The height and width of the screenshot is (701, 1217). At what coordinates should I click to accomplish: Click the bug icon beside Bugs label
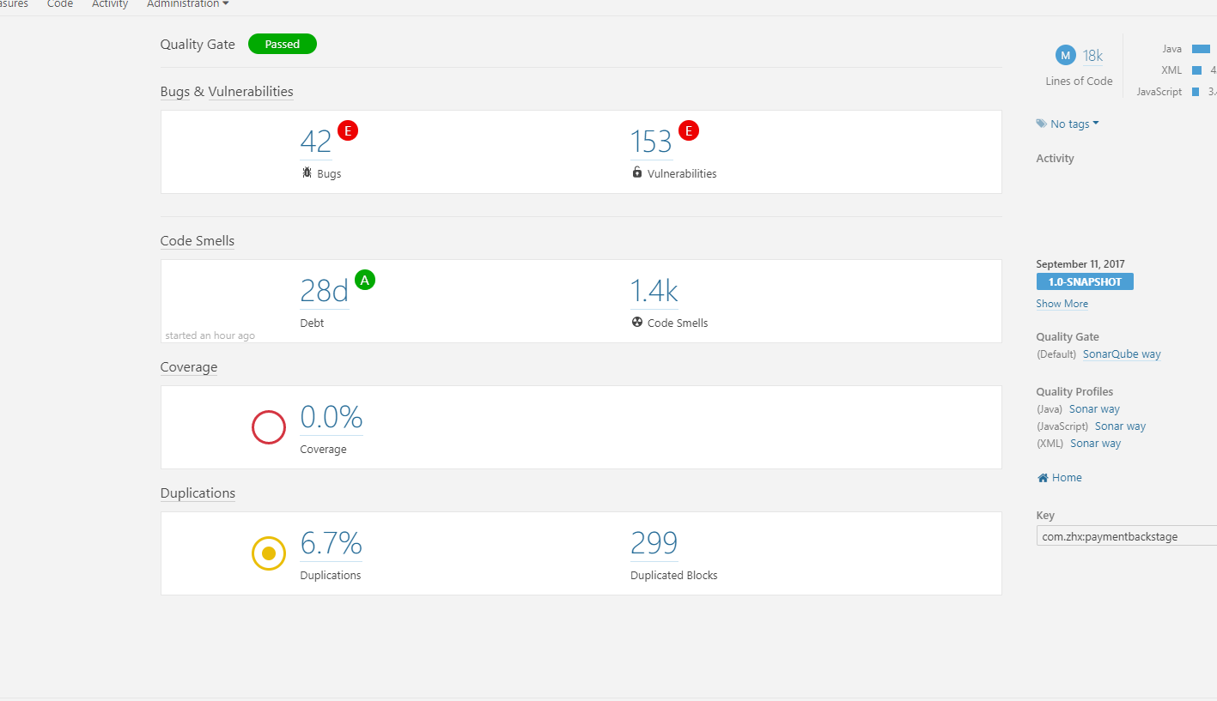(307, 172)
